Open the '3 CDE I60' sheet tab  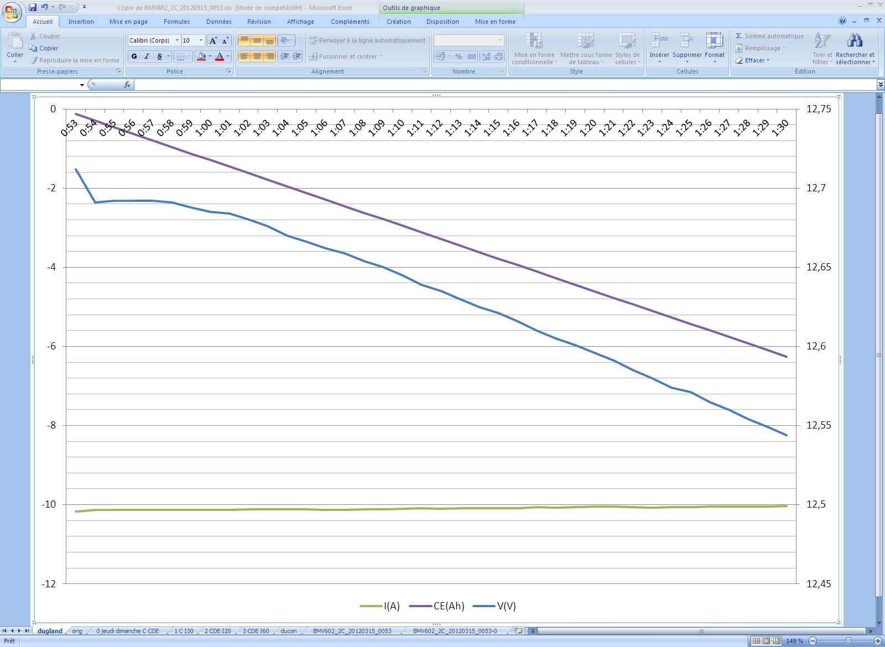[x=256, y=631]
